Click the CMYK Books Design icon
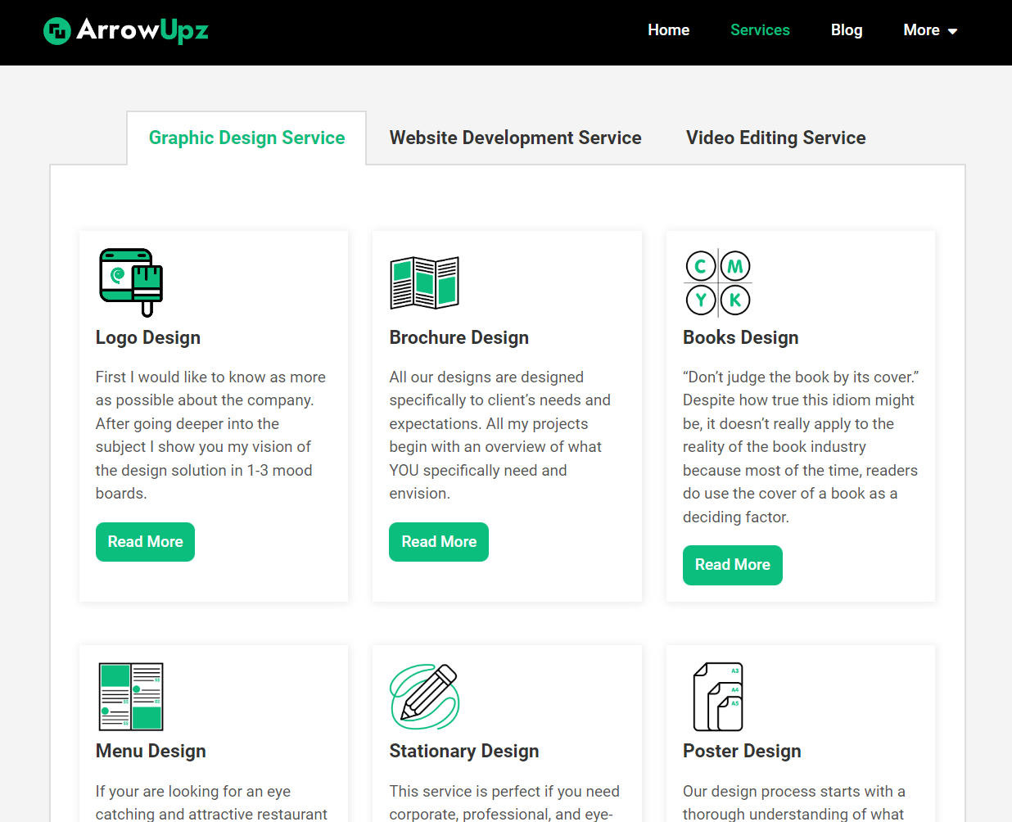Image resolution: width=1012 pixels, height=822 pixels. point(718,282)
